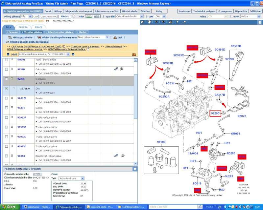Tick the checkbox for part 9C993B

[7, 127]
